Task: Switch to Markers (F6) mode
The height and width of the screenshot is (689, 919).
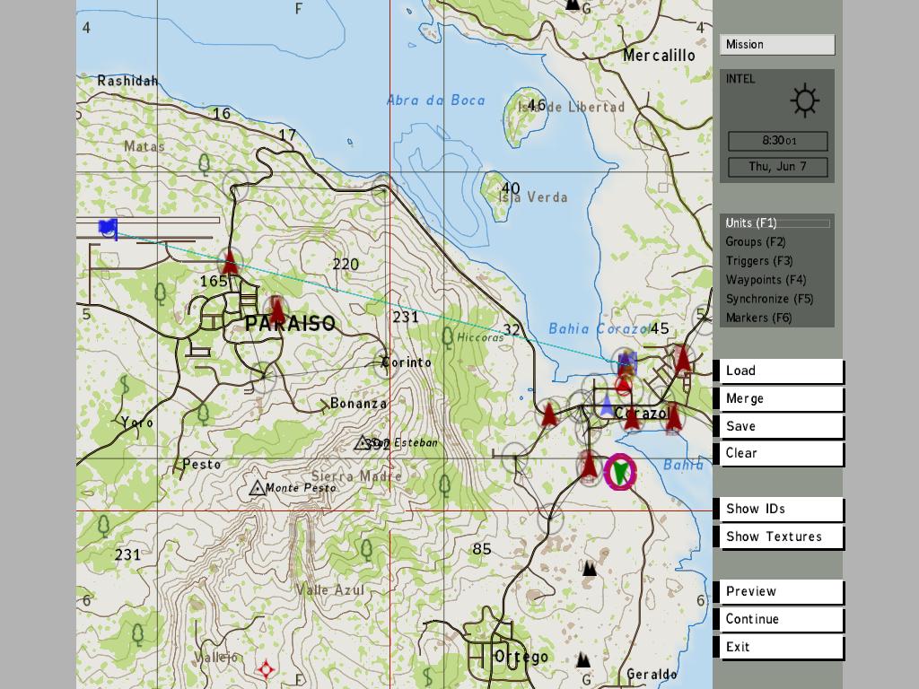Action: [759, 318]
